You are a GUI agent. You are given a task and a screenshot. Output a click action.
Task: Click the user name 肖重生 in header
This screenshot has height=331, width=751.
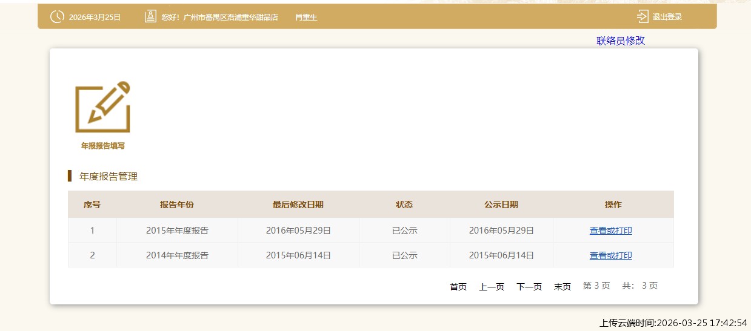[306, 18]
